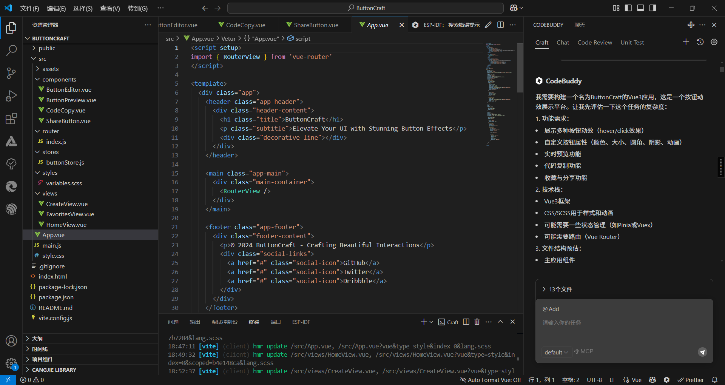Viewport: 725px width, 385px height.
Task: Select the Chat tab in CodeBuddy
Action: pyautogui.click(x=563, y=43)
